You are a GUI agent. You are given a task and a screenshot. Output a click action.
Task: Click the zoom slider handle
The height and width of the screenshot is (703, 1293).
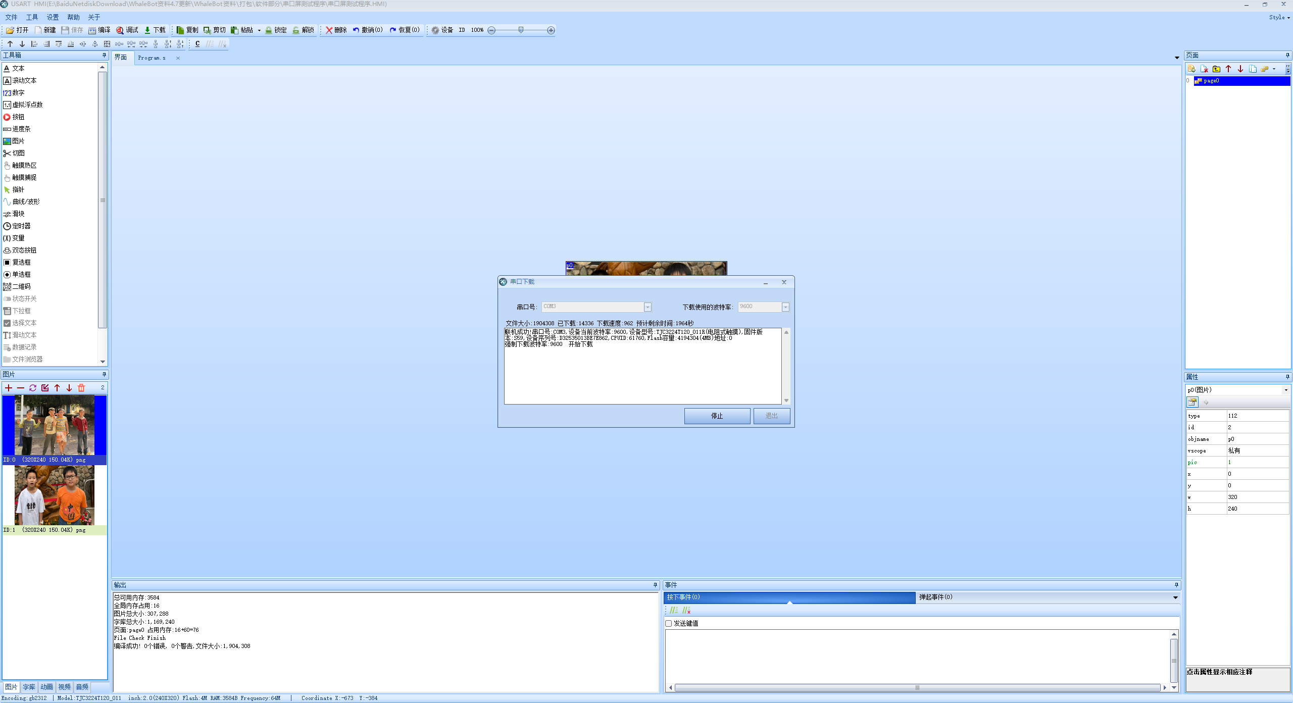(521, 30)
